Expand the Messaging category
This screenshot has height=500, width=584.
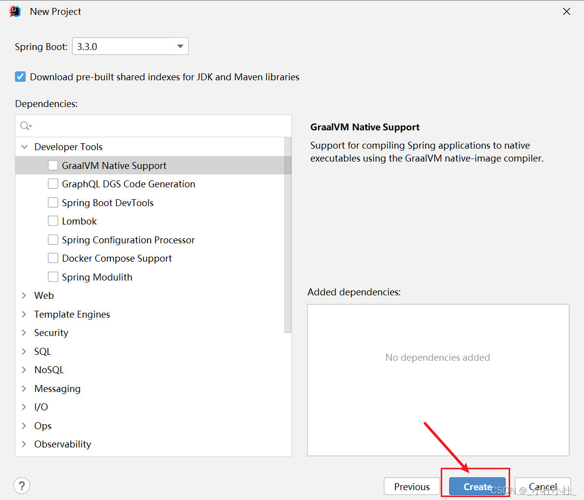[x=24, y=389]
